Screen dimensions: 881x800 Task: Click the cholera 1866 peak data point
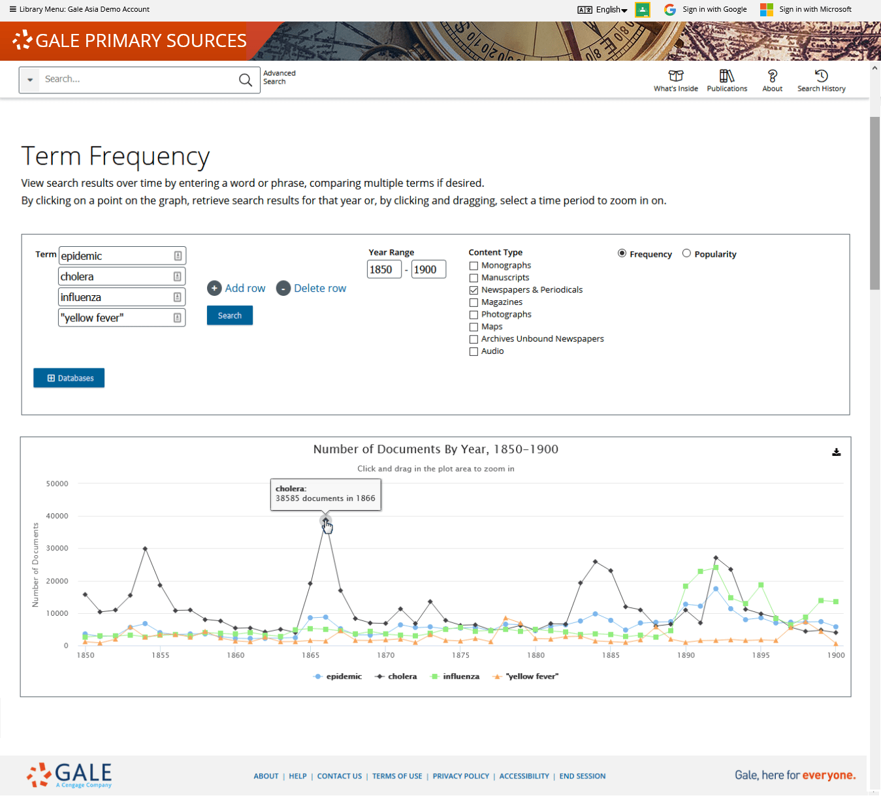(x=325, y=520)
